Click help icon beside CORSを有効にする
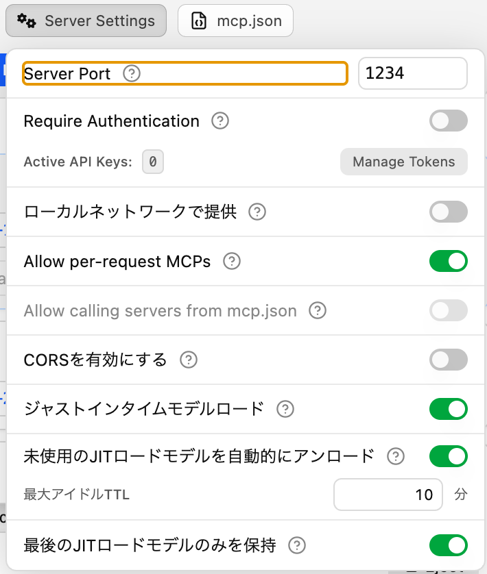 click(x=188, y=360)
